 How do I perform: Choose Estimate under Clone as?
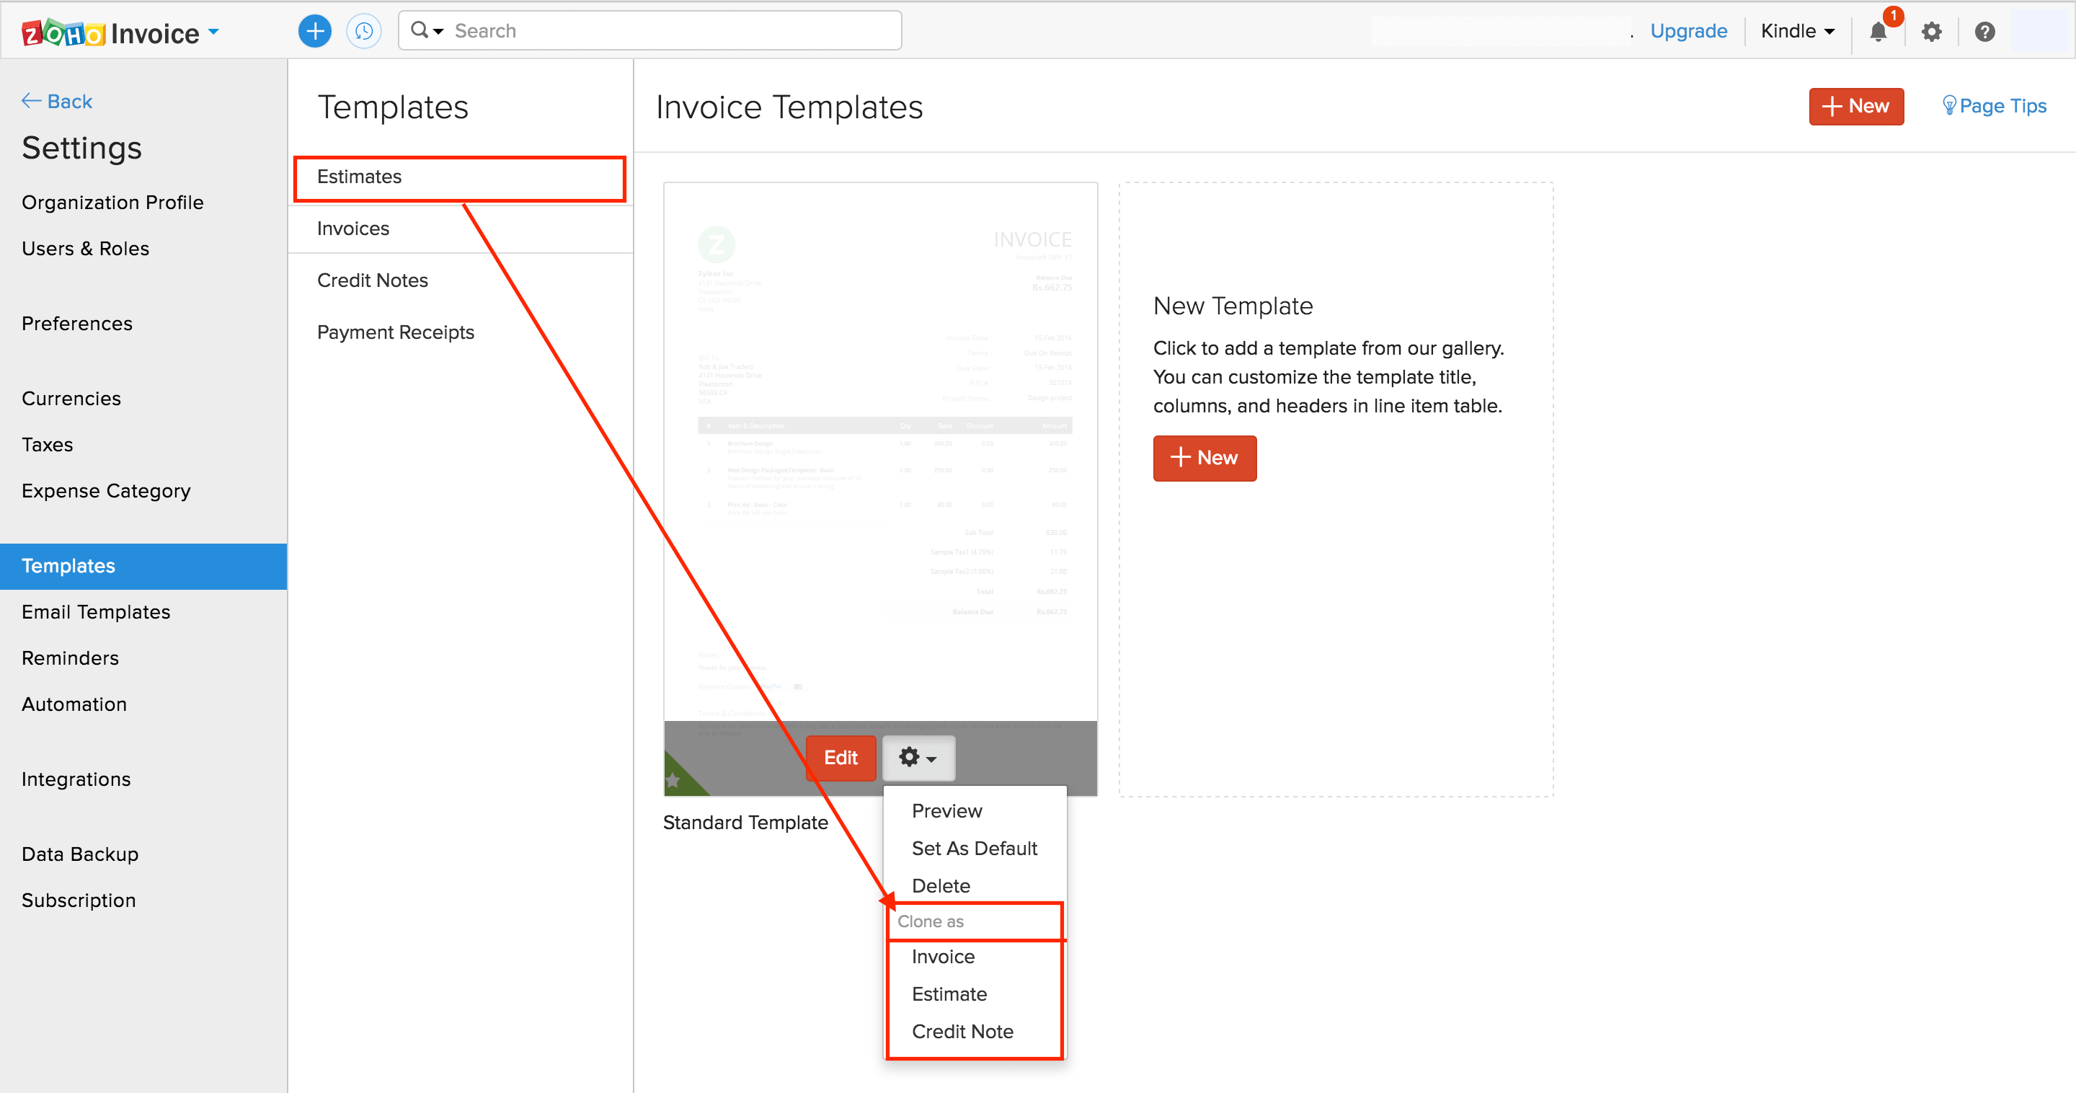tap(949, 994)
